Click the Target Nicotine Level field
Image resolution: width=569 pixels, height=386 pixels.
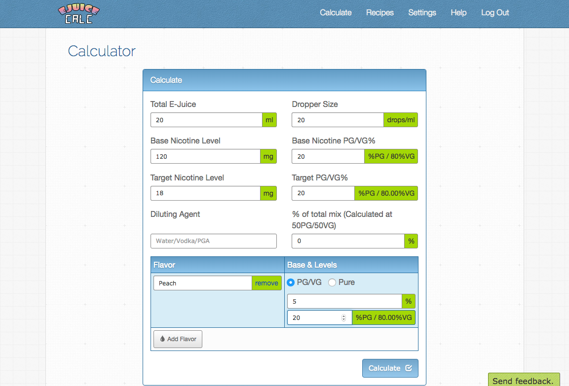205,193
